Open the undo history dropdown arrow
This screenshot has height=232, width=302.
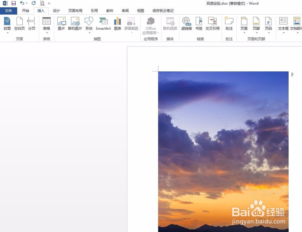point(27,3)
